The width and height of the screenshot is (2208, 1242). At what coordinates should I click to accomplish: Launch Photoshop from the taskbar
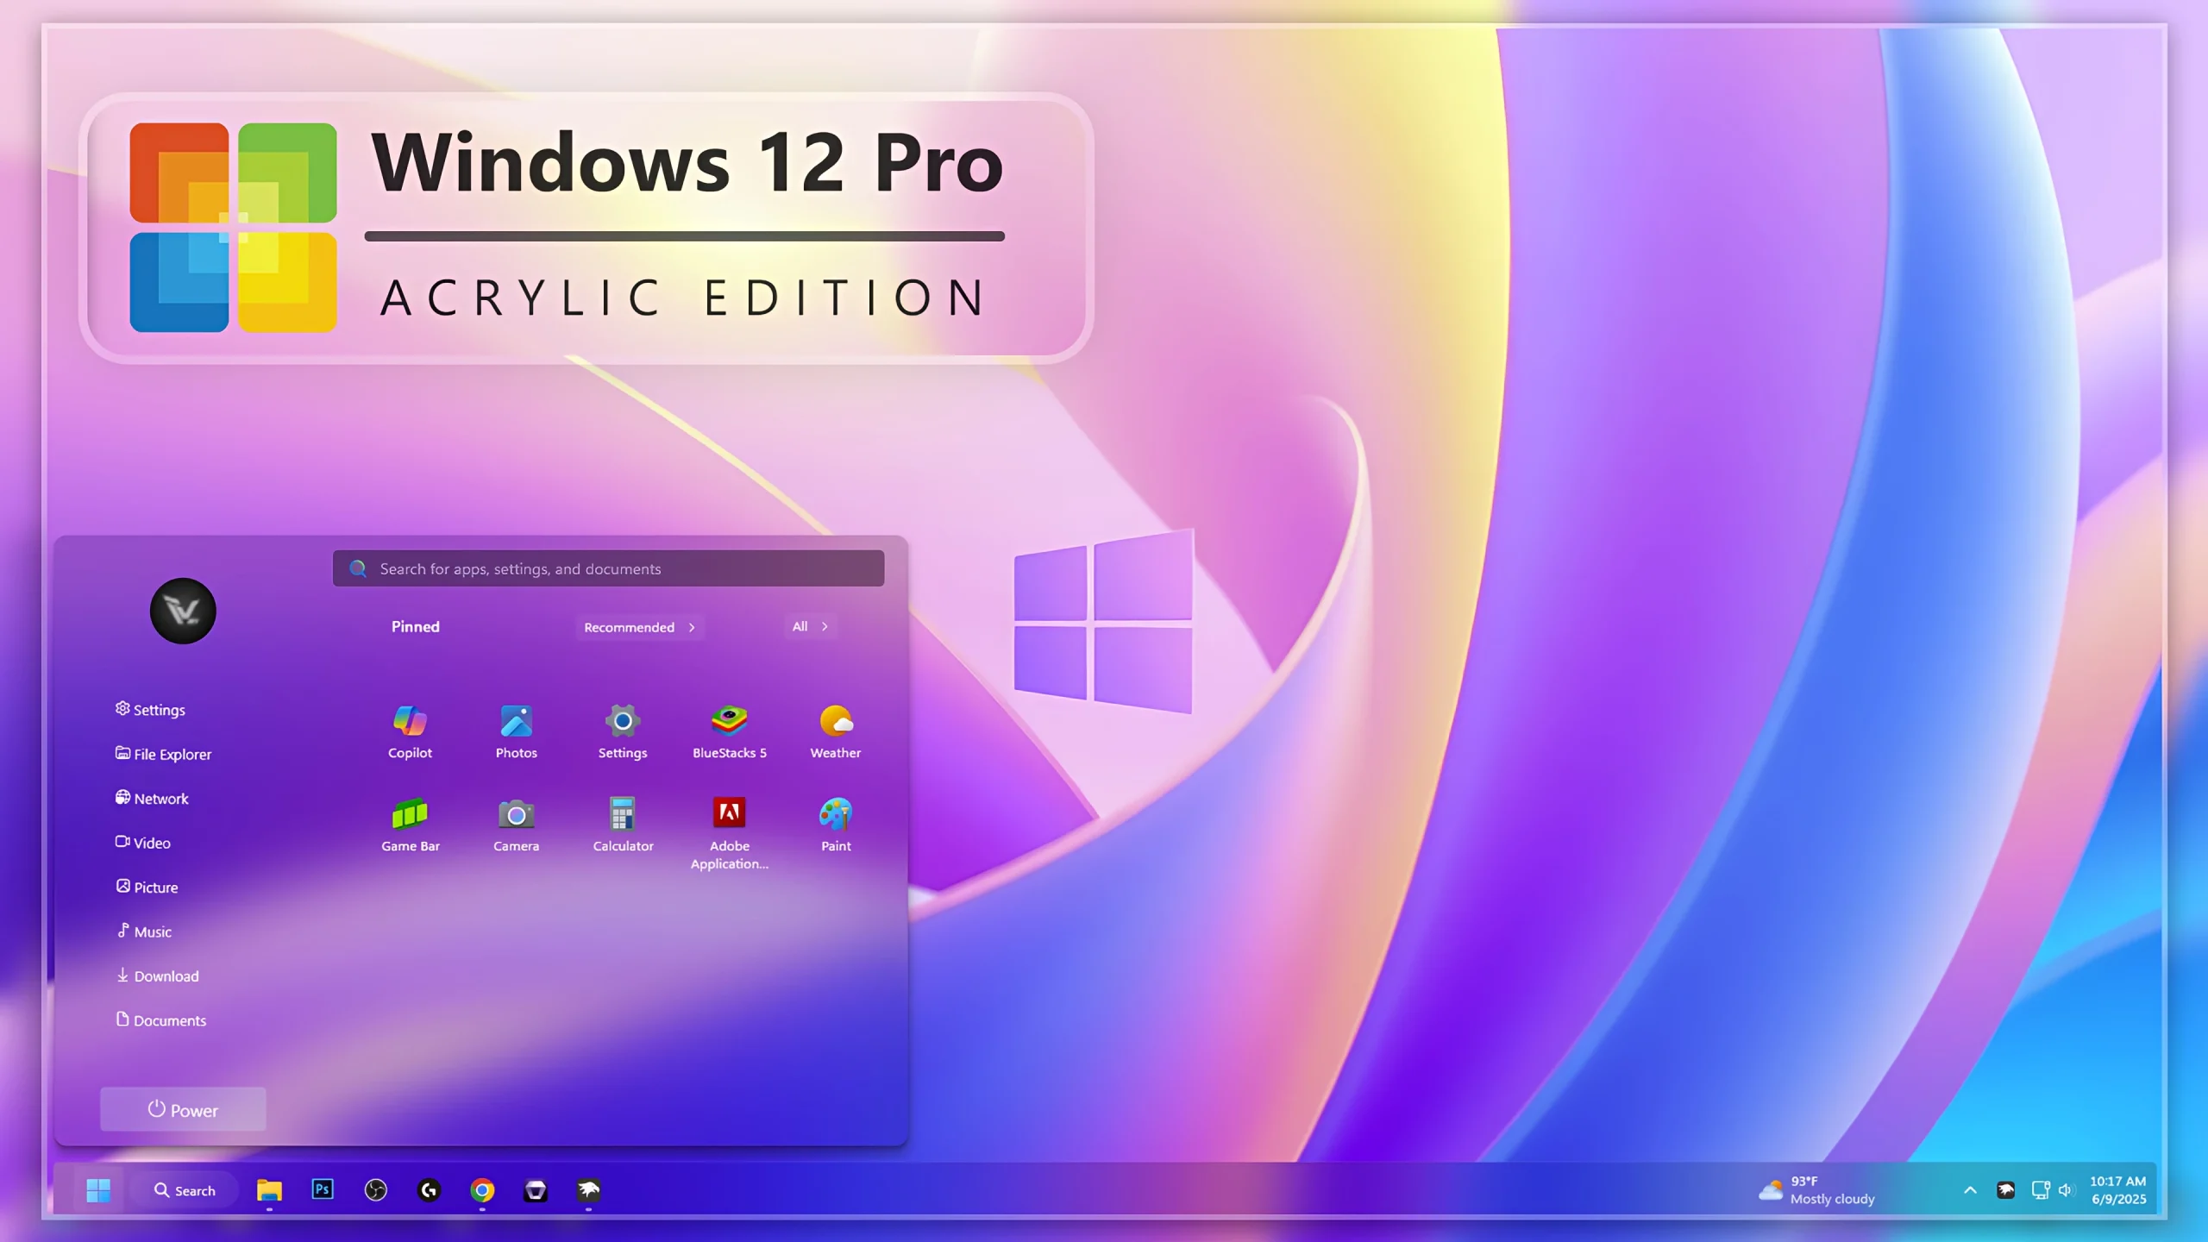pyautogui.click(x=323, y=1190)
